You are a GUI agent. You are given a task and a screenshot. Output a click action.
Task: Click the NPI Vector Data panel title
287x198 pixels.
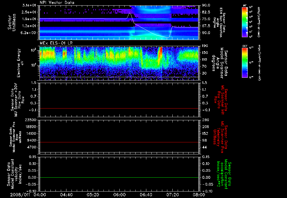pyautogui.click(x=57, y=3)
